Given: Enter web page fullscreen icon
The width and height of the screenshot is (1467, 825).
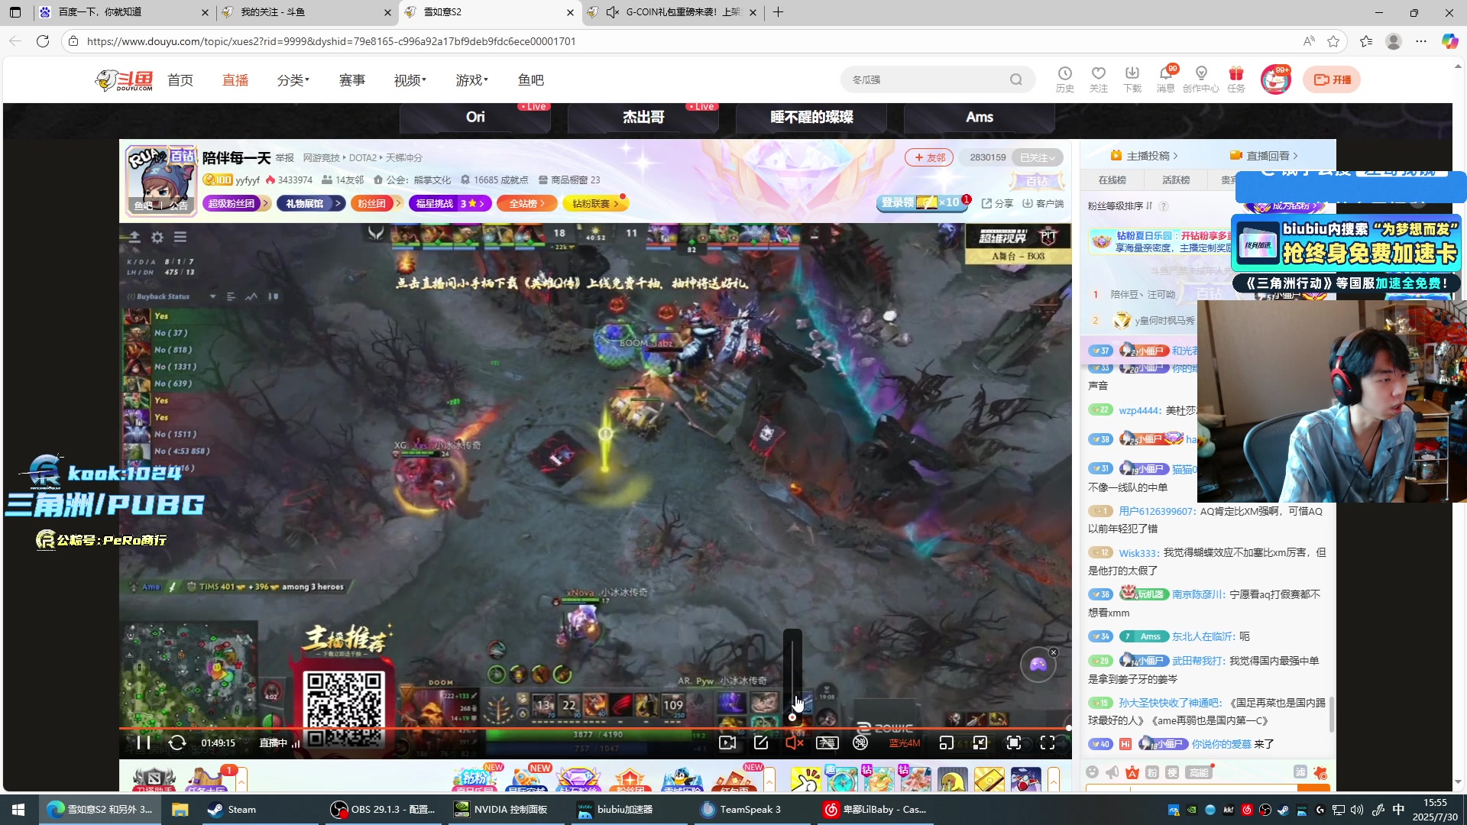Looking at the screenshot, I should (x=1014, y=742).
